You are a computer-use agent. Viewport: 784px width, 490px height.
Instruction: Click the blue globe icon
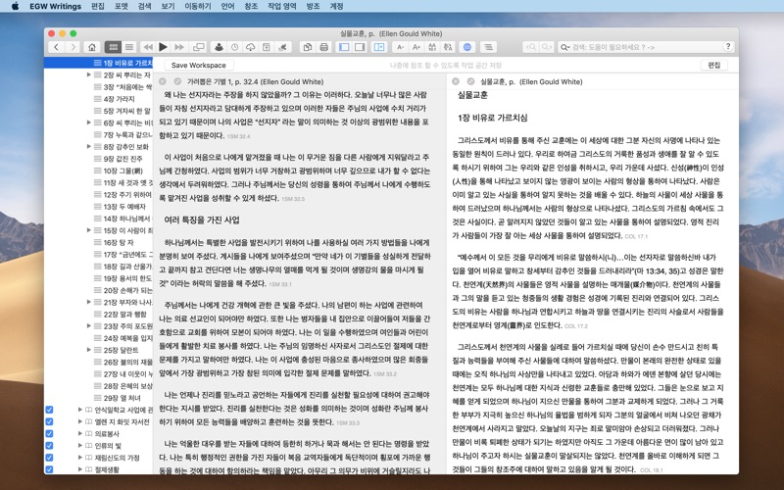[467, 47]
